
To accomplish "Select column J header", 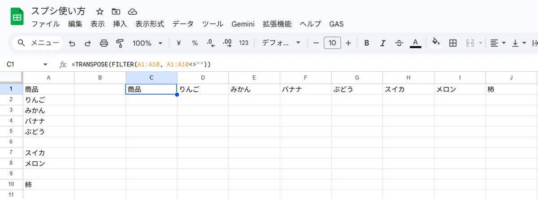I will 512,78.
